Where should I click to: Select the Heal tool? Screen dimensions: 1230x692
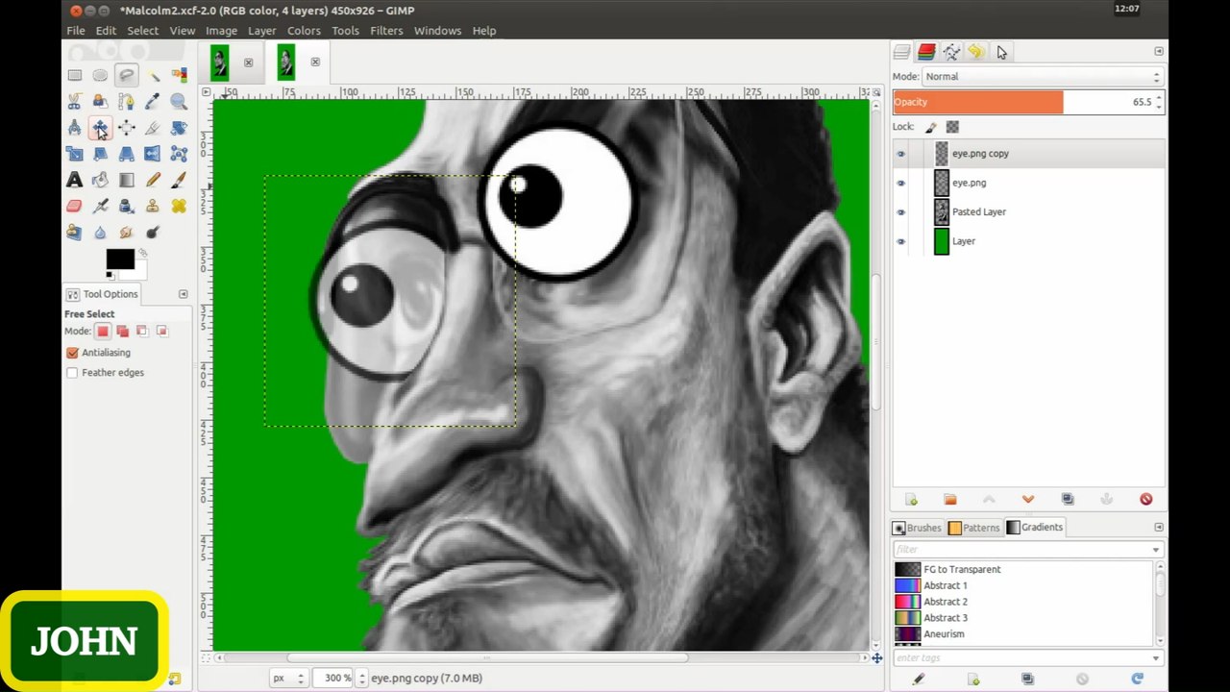178,206
